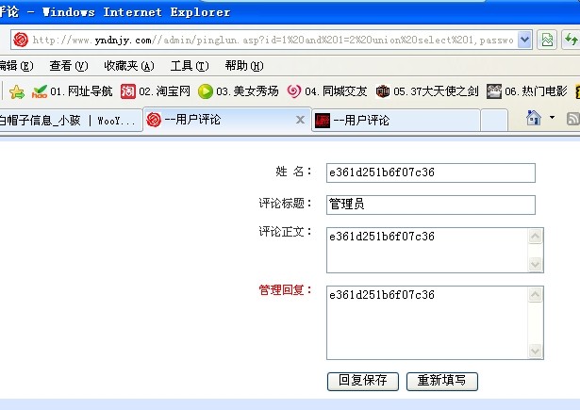Open the 工具(T) menu
The height and width of the screenshot is (410, 580).
tap(190, 66)
